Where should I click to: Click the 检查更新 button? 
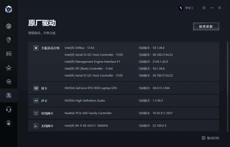point(206,26)
